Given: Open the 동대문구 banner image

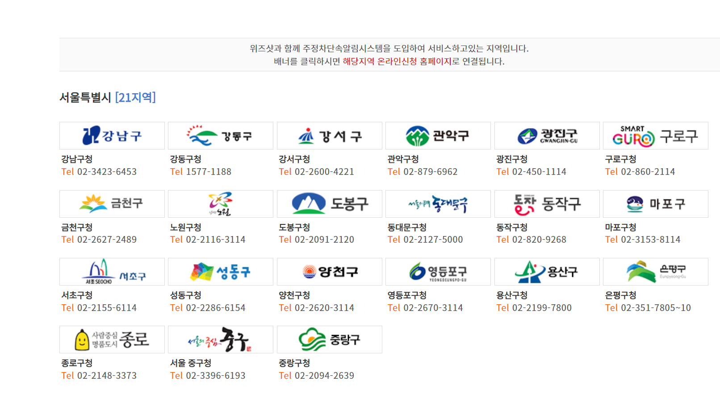Looking at the screenshot, I should (438, 204).
